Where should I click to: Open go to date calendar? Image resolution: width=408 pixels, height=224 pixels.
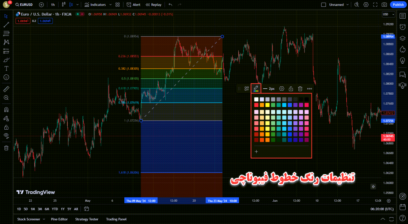(x=86, y=209)
